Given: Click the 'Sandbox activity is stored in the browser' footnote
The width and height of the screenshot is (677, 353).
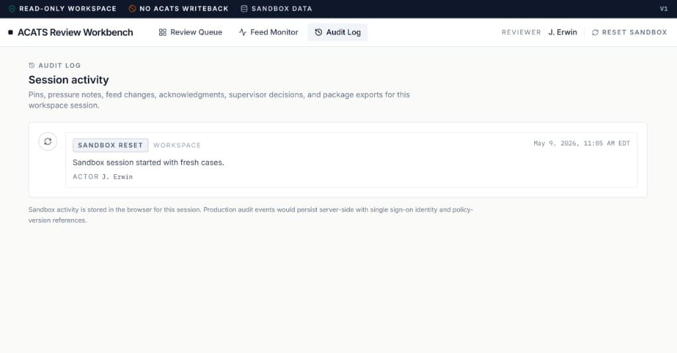Looking at the screenshot, I should 251,214.
